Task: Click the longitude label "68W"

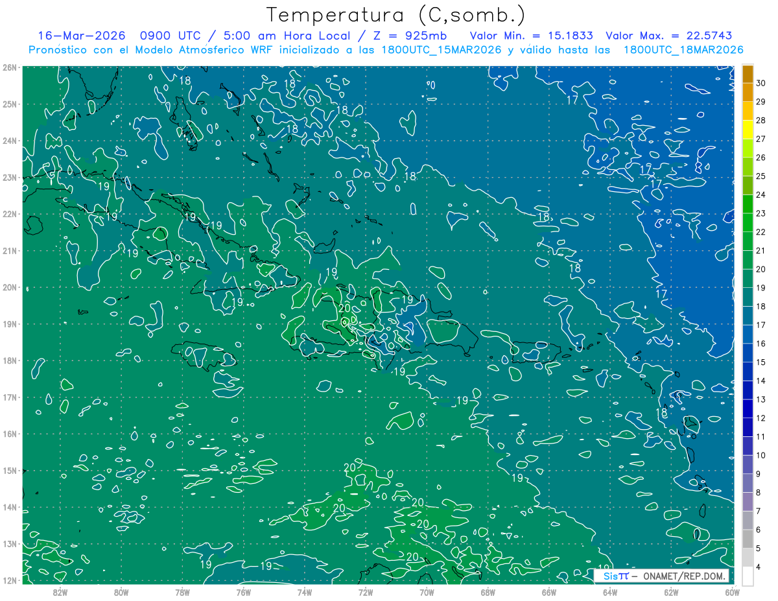Action: point(488,591)
